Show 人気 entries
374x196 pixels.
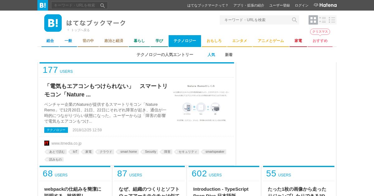point(211,55)
